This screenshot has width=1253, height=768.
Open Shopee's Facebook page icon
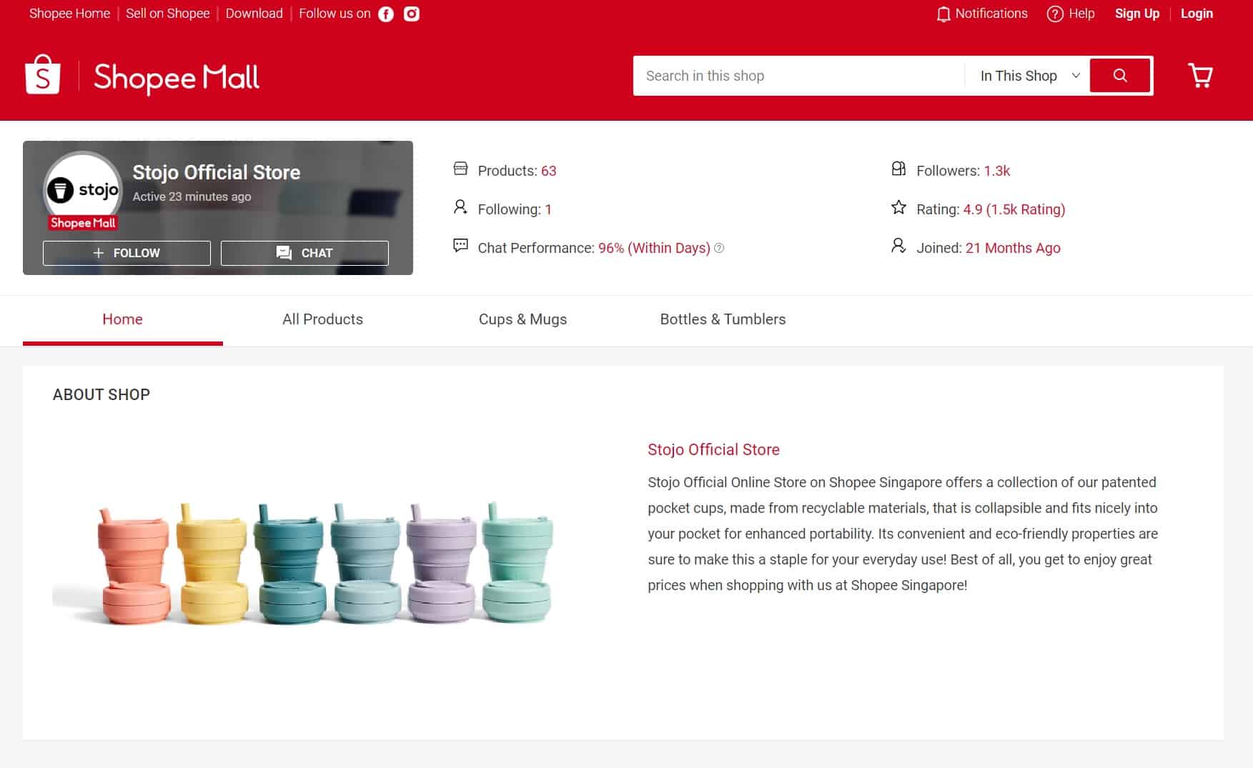click(x=386, y=14)
